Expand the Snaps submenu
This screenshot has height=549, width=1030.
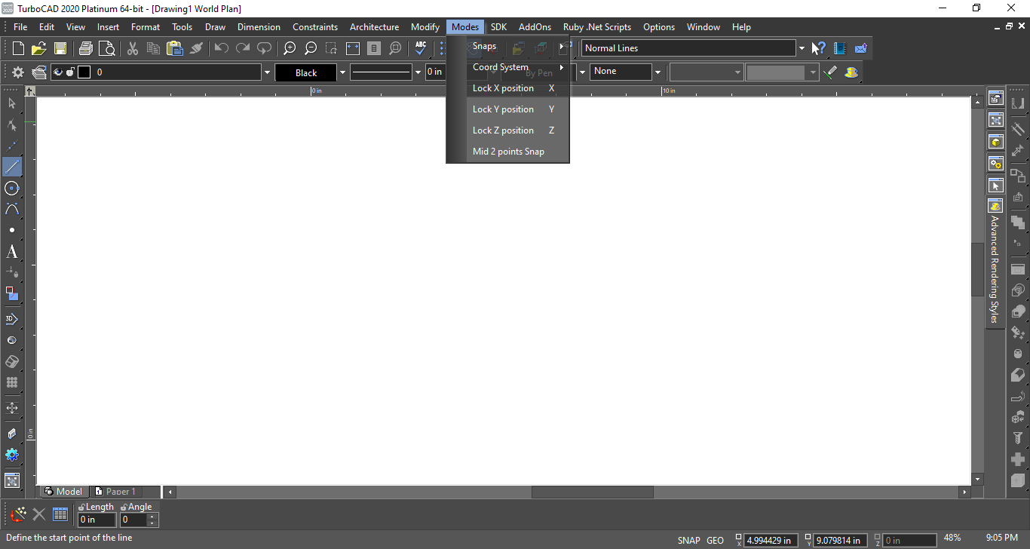point(507,46)
